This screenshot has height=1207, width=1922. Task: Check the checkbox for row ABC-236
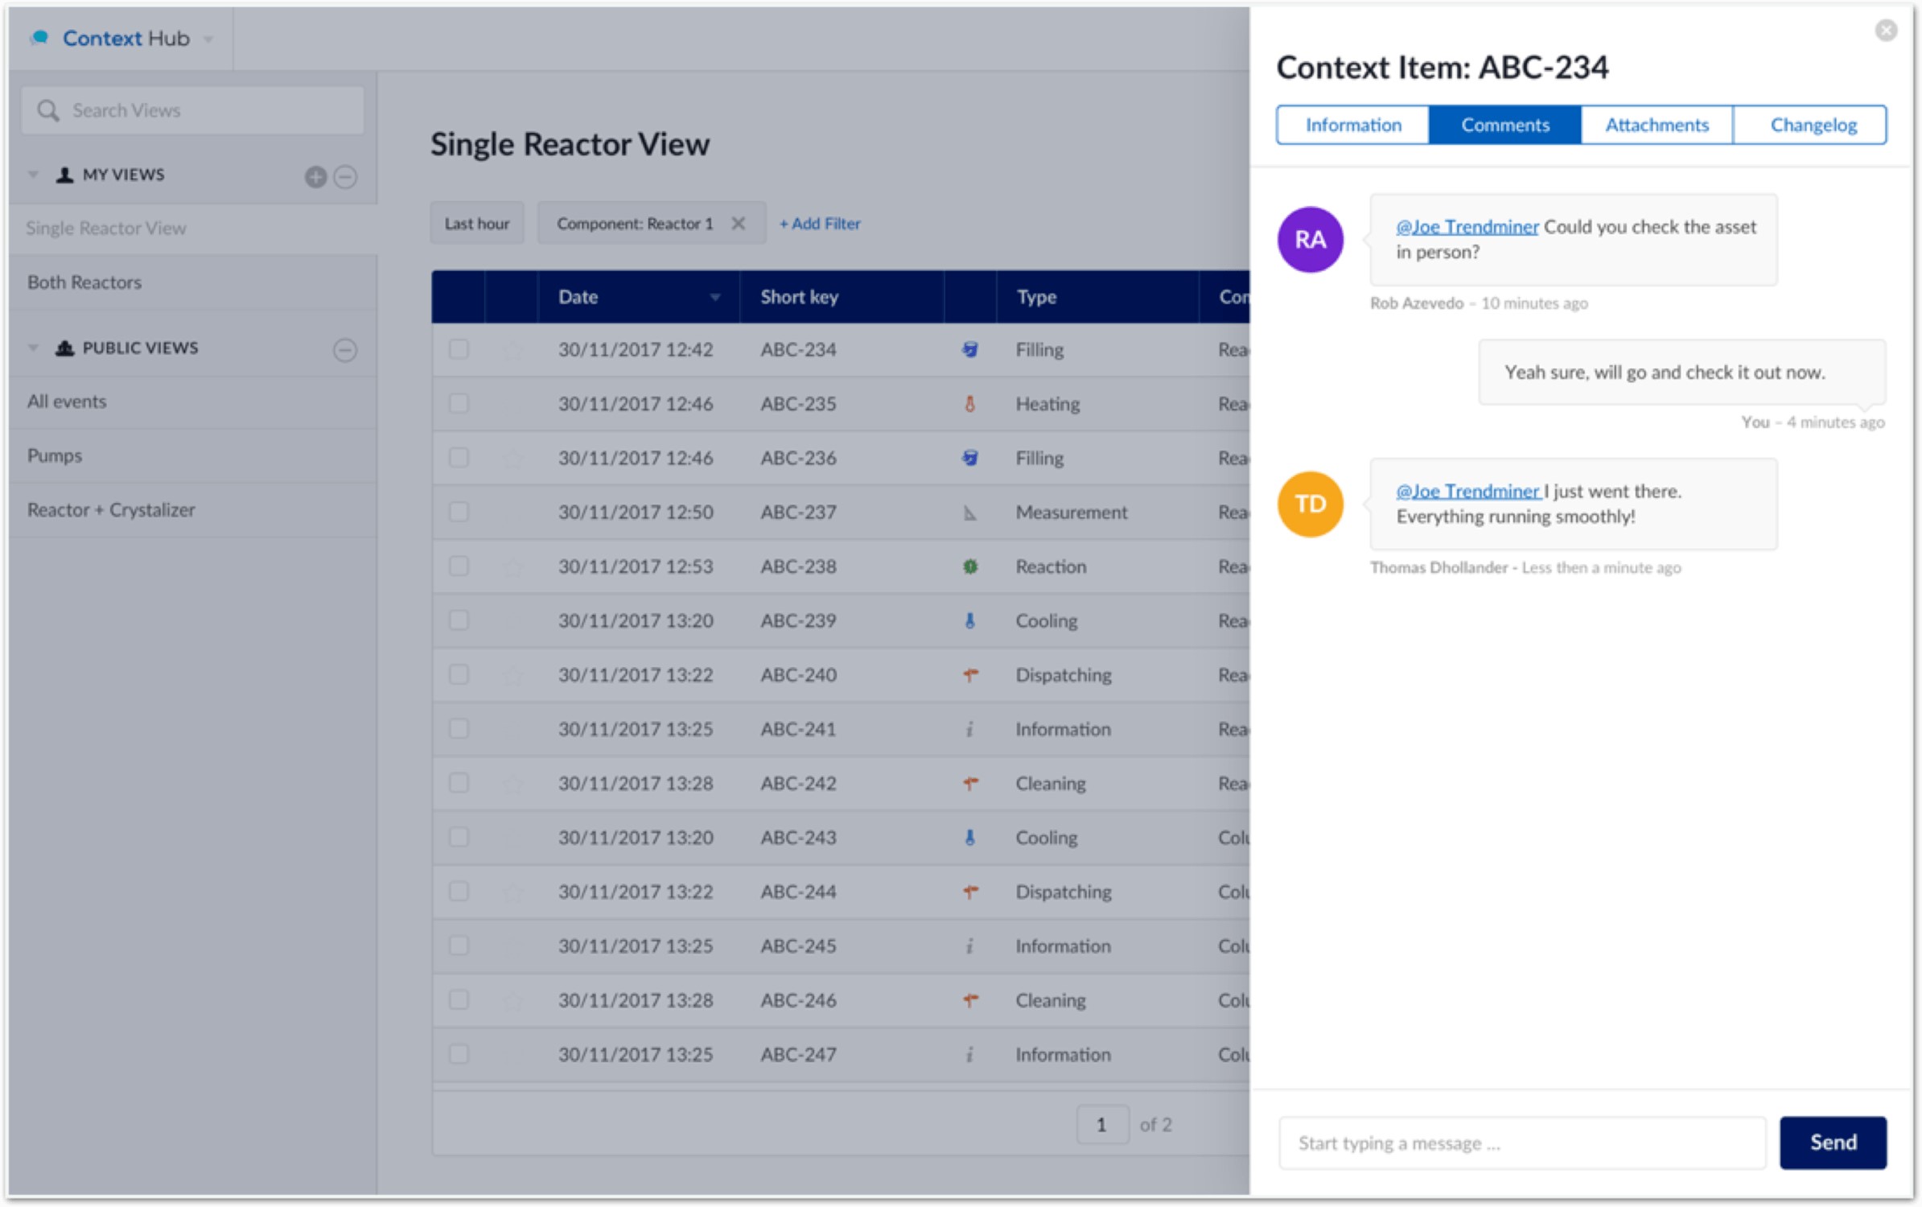pos(459,458)
